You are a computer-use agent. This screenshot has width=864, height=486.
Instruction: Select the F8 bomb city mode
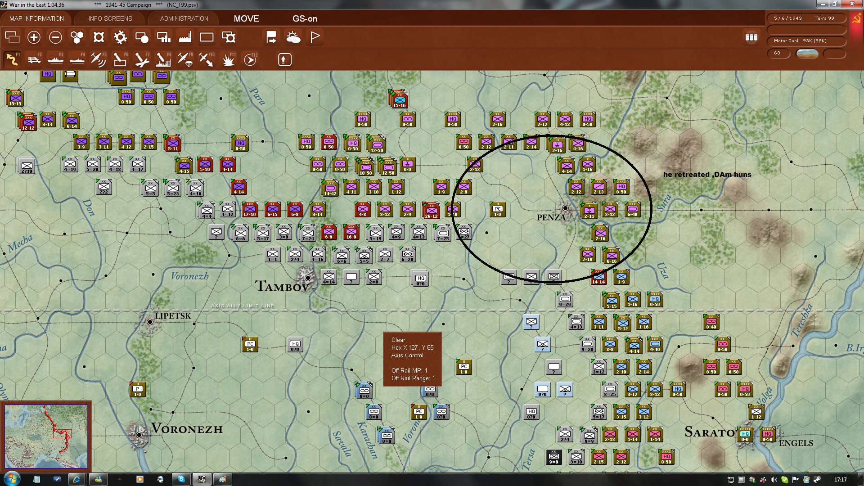[163, 59]
